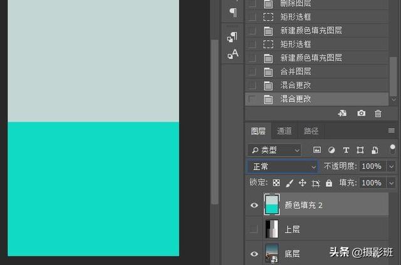Open the Paragraph Styles panel icon
The image size is (401, 265).
[232, 37]
